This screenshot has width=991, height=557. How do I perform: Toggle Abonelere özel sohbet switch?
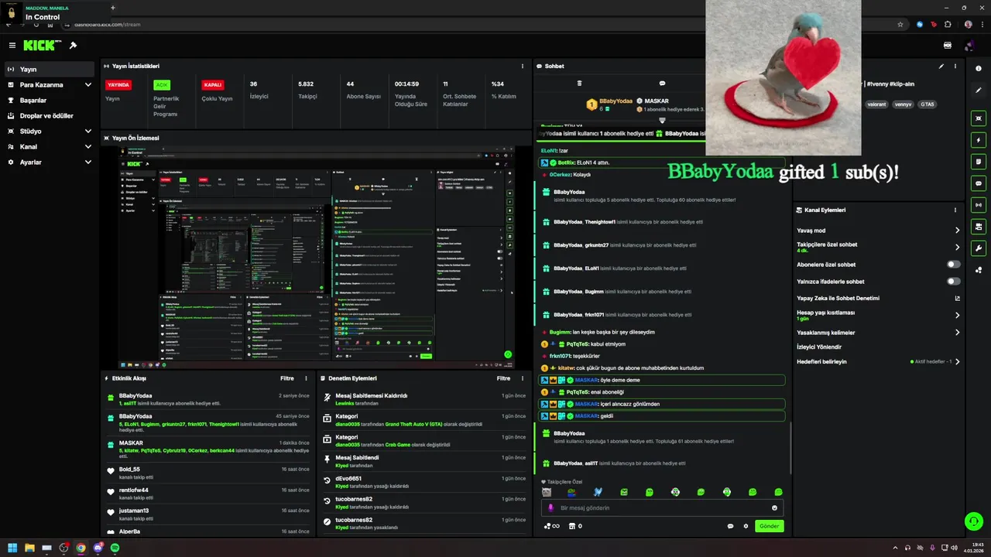point(954,265)
